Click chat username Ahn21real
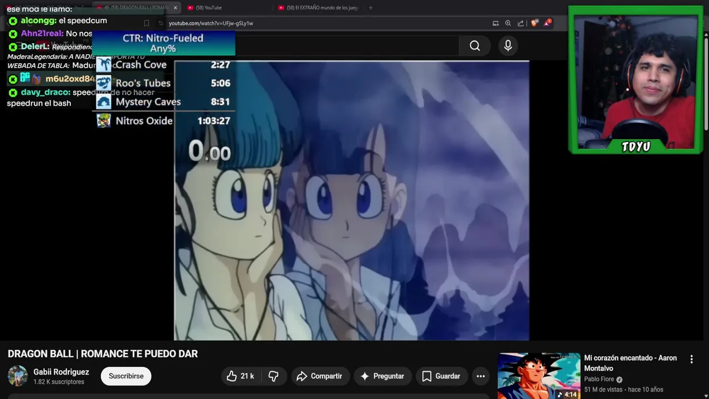The image size is (709, 399). (x=42, y=33)
